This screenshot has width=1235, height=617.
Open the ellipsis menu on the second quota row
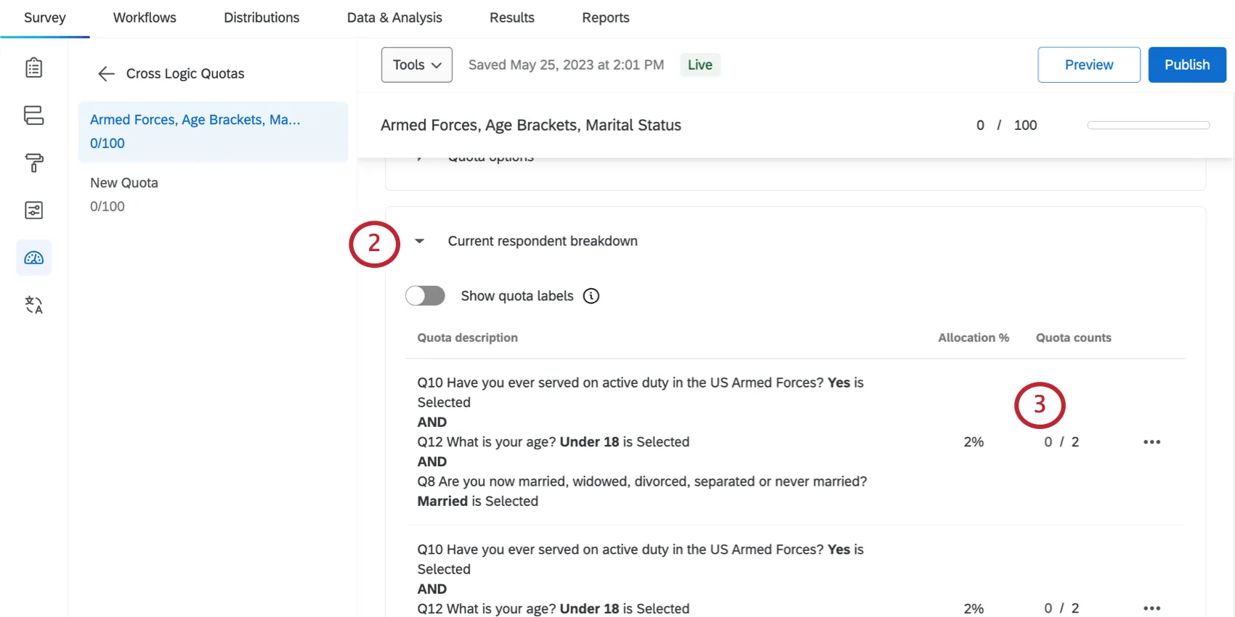(x=1151, y=608)
